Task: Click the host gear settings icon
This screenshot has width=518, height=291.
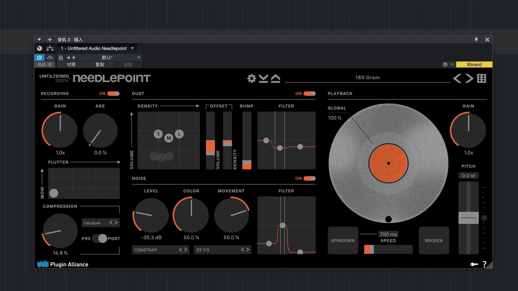Action: (x=445, y=64)
